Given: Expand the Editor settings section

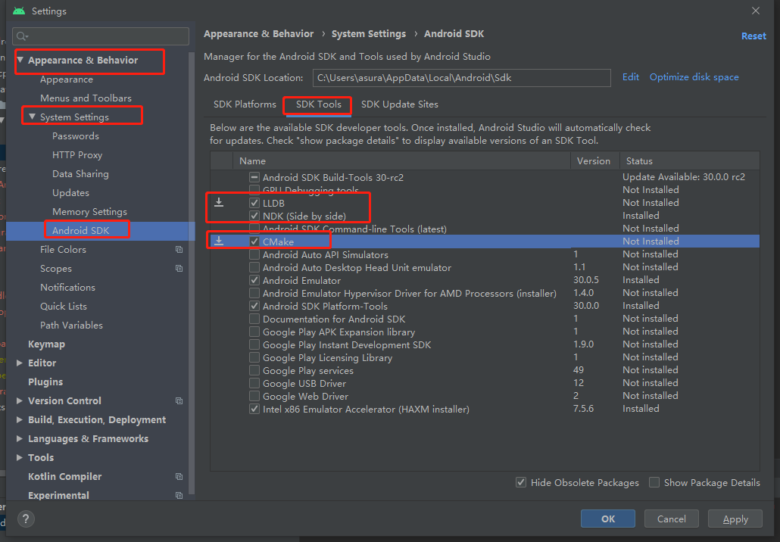Looking at the screenshot, I should tap(20, 363).
